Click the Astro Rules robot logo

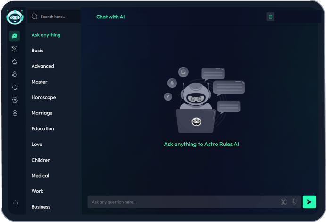point(15,17)
